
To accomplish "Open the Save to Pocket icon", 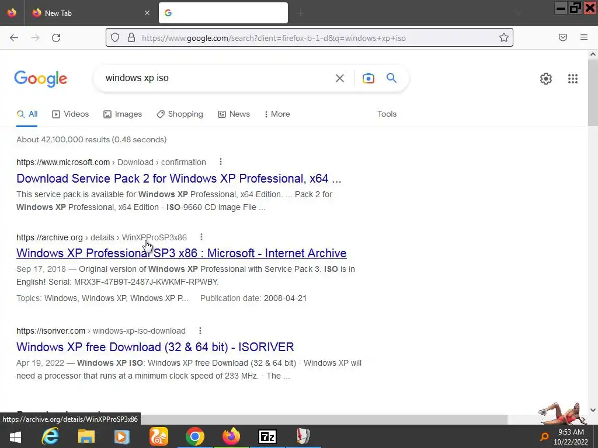I will tap(563, 37).
